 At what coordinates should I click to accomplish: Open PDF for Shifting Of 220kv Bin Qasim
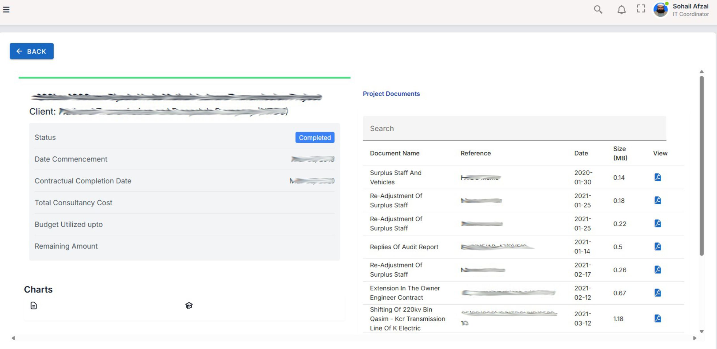[x=658, y=319]
